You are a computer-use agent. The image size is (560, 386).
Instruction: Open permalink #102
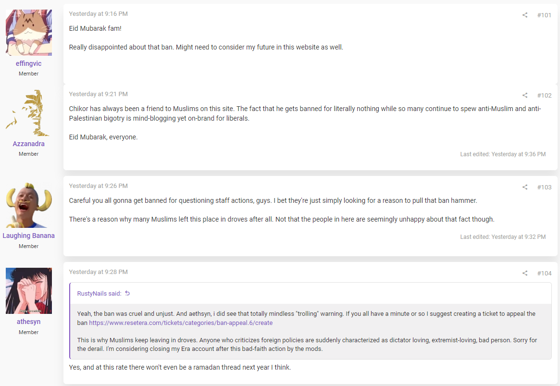(544, 95)
